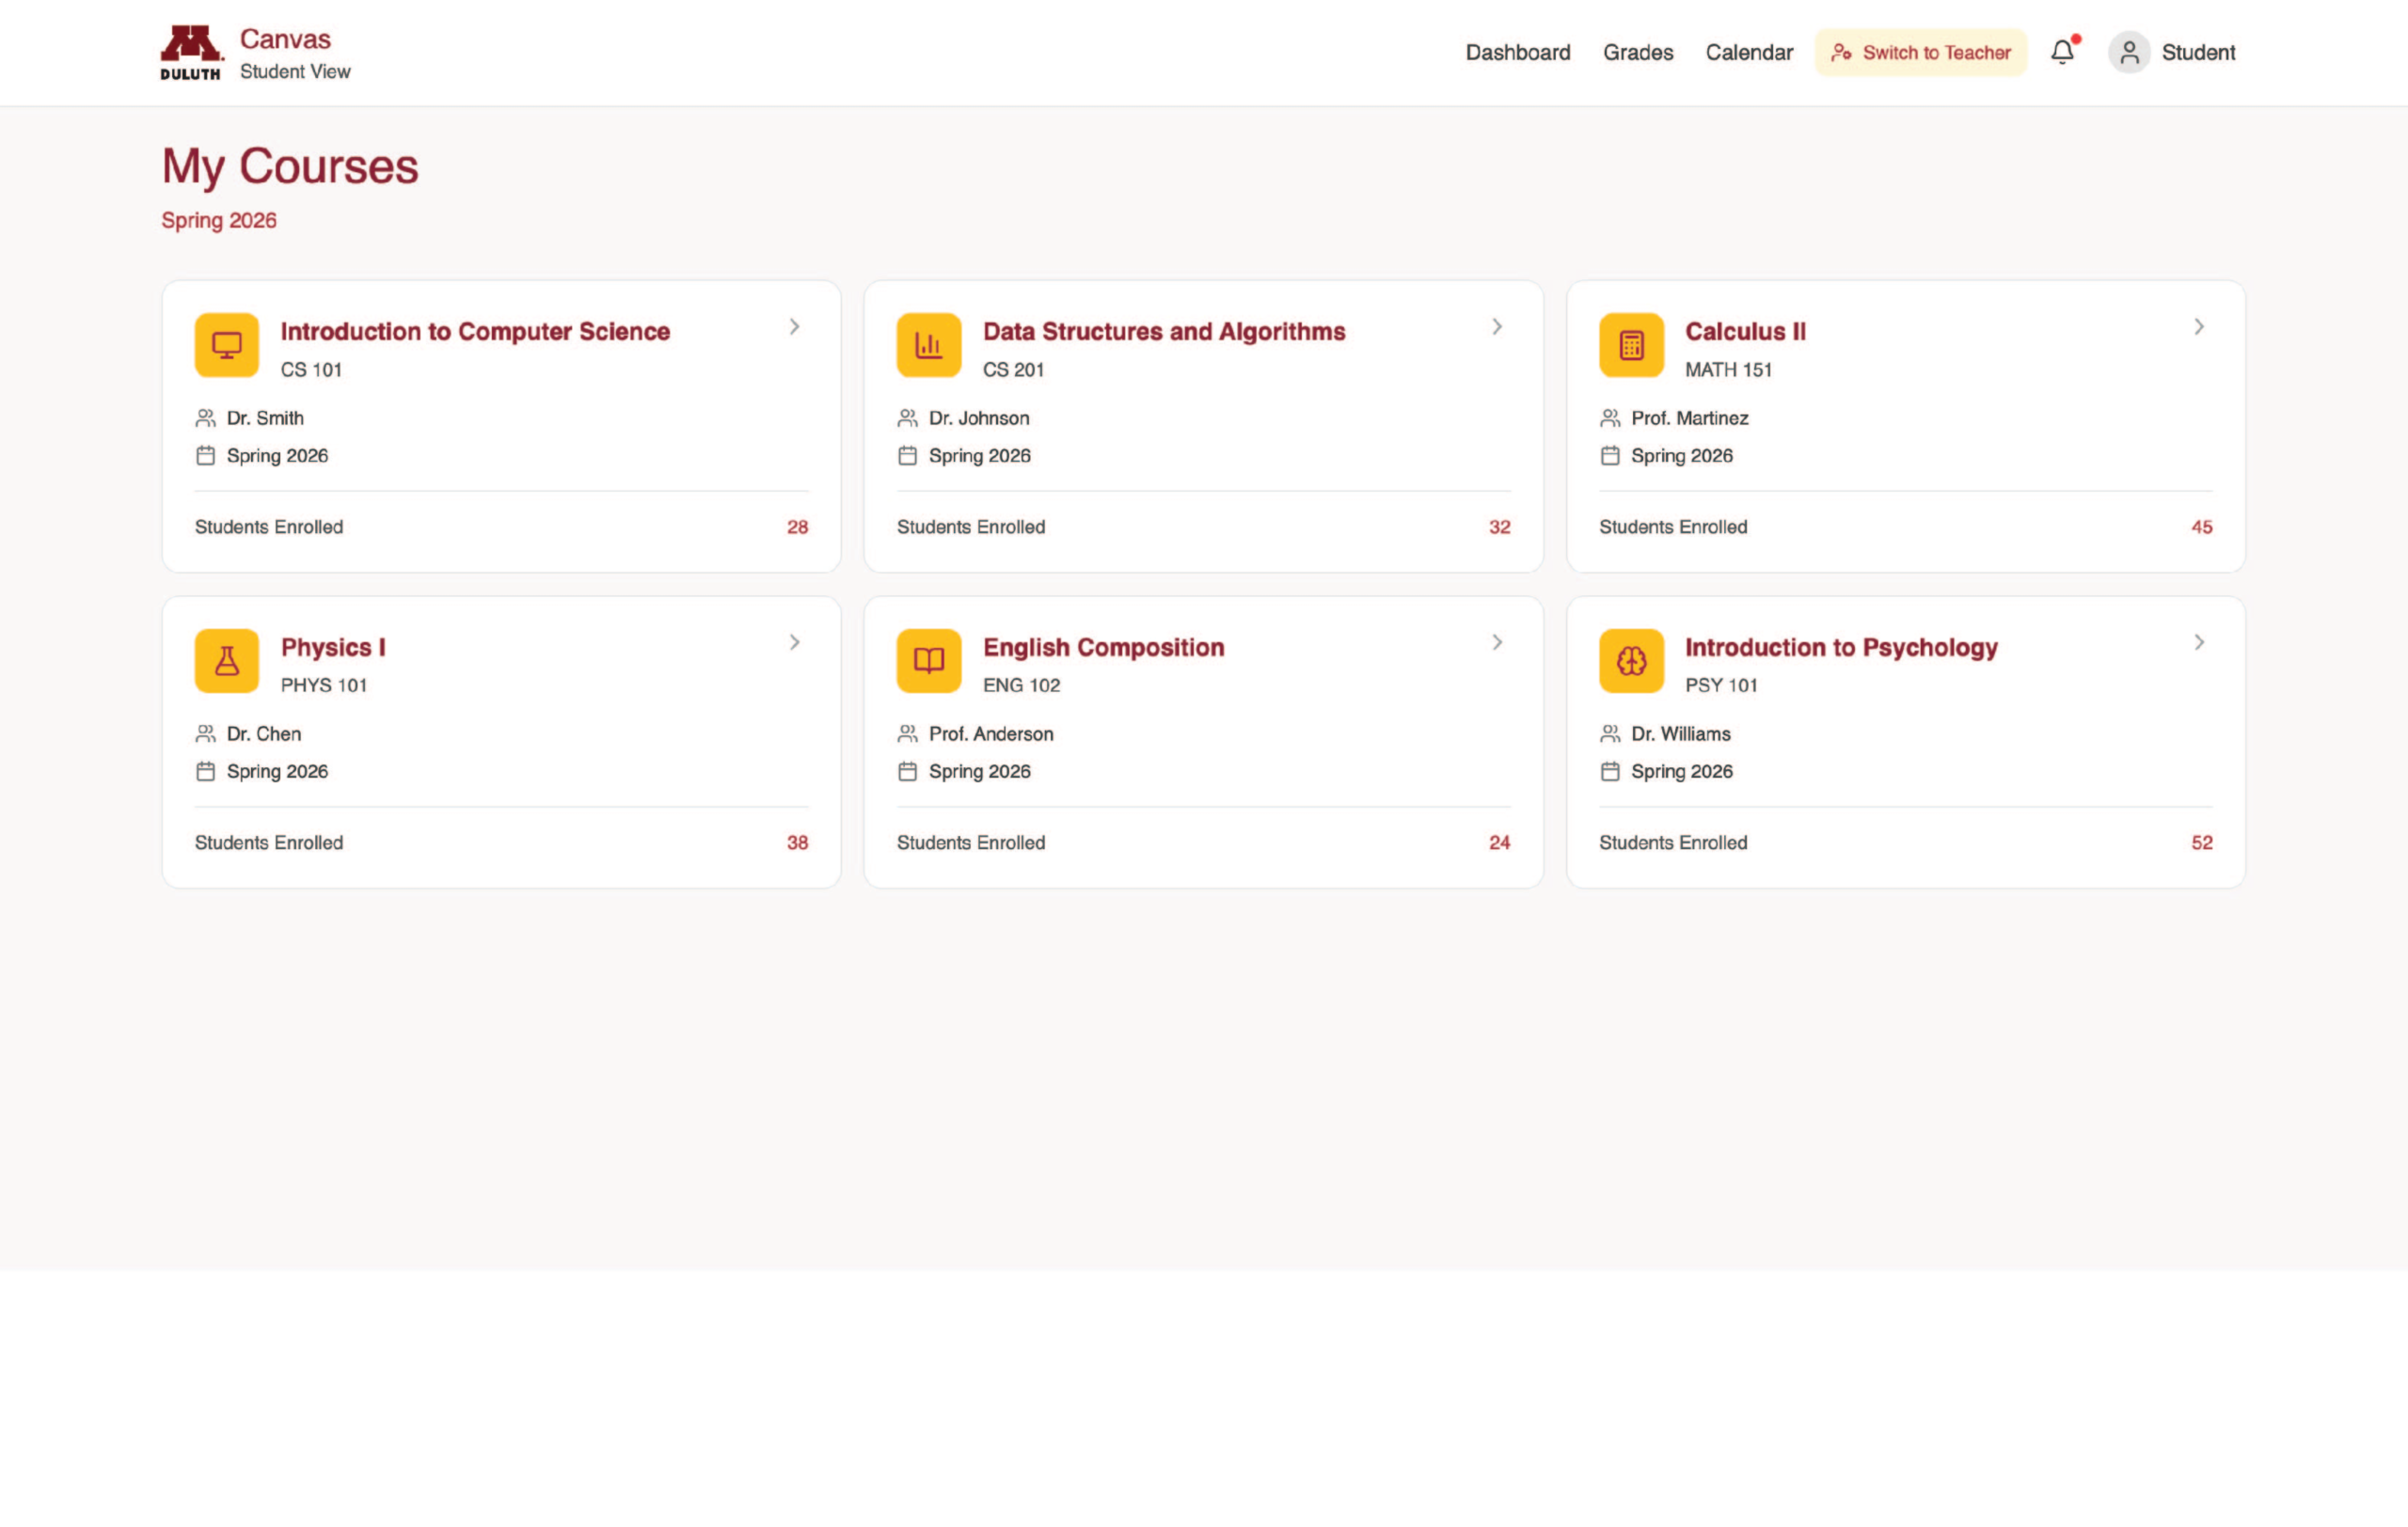The image size is (2408, 1527).
Task: Click the Introduction to Computer Science monitor icon
Action: click(227, 346)
